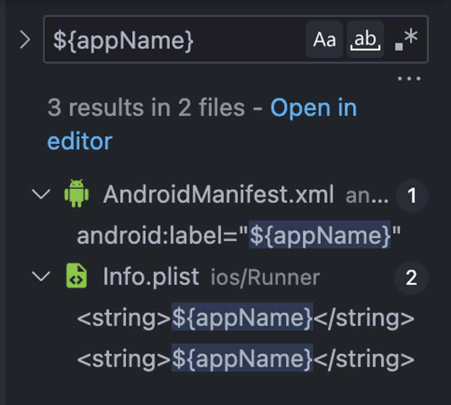Collapse Info.plist results
Viewport: 451px width, 405px height.
pyautogui.click(x=41, y=277)
